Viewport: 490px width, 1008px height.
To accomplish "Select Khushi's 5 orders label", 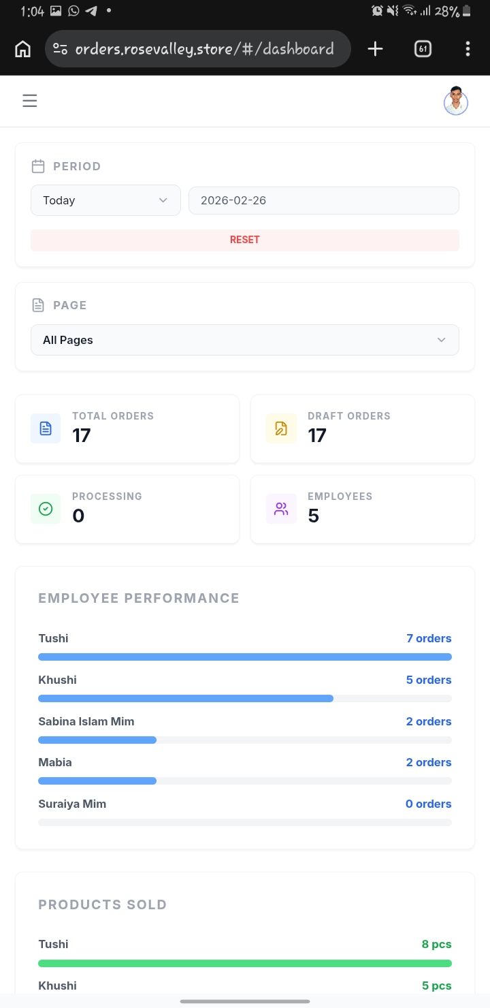I will tap(428, 680).
